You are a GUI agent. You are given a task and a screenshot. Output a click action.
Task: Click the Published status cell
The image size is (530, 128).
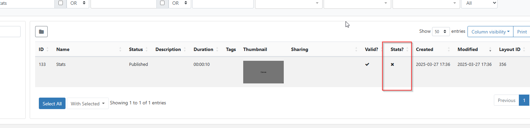point(138,64)
